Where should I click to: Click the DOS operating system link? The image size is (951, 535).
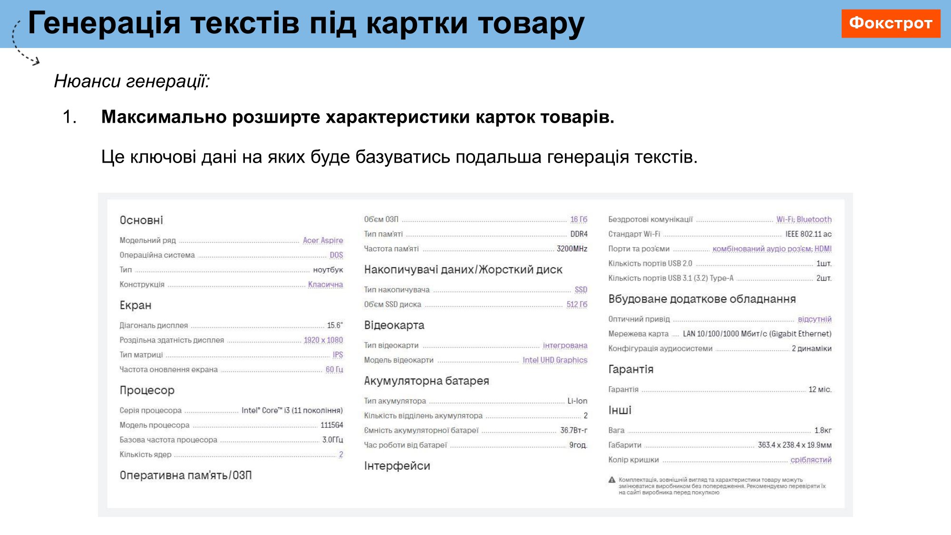pos(336,255)
